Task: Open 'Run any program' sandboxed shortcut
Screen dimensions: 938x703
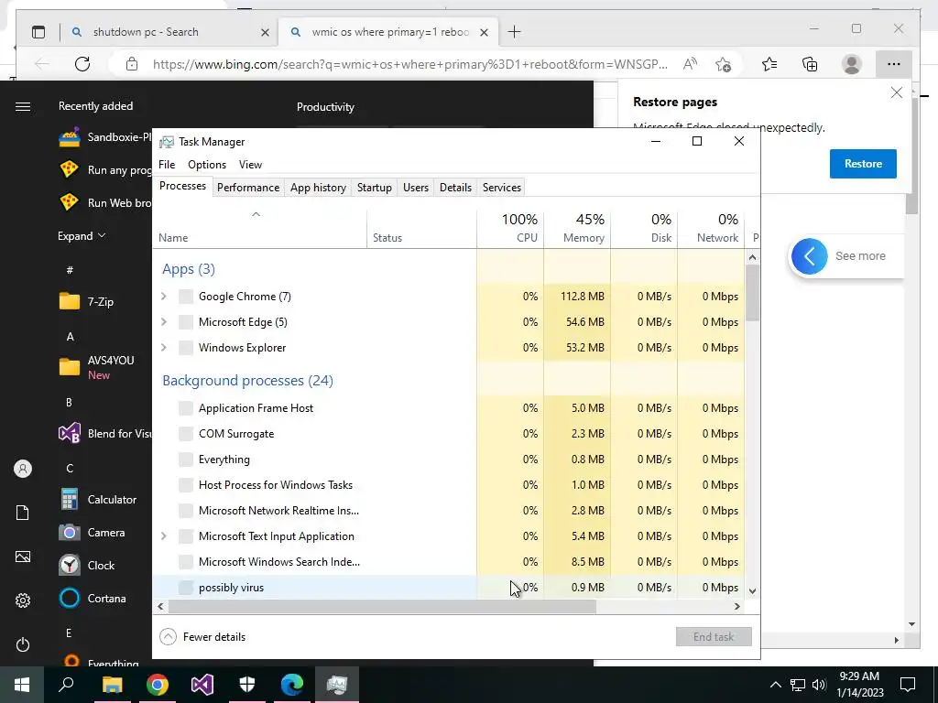Action: 104,169
